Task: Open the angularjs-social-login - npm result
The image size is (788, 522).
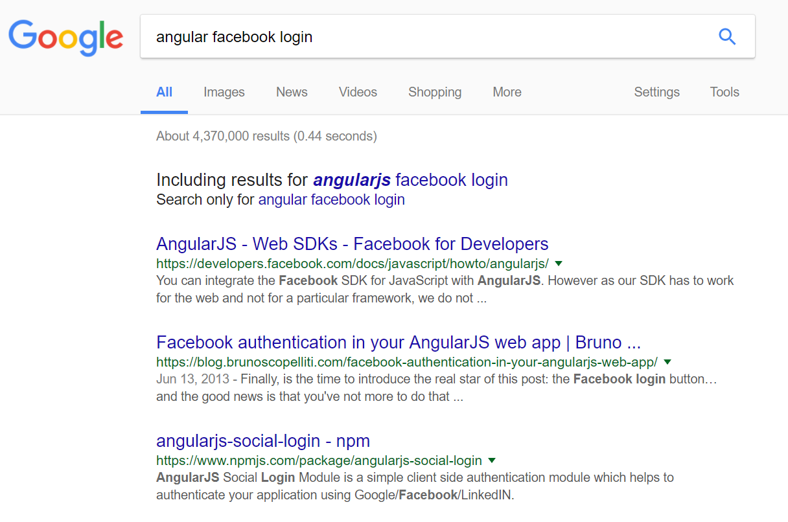Action: [x=262, y=441]
